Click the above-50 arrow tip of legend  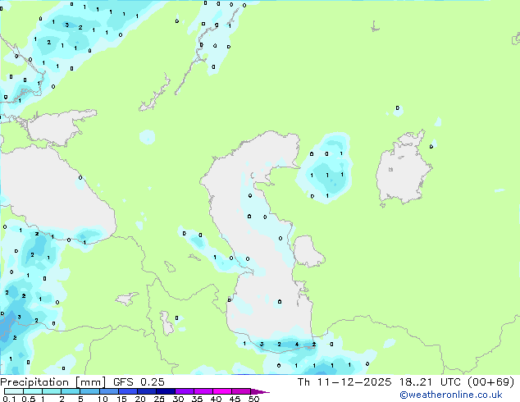[260, 391]
